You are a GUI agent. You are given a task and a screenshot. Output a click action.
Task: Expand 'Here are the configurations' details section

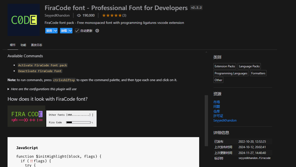[x=42, y=89]
